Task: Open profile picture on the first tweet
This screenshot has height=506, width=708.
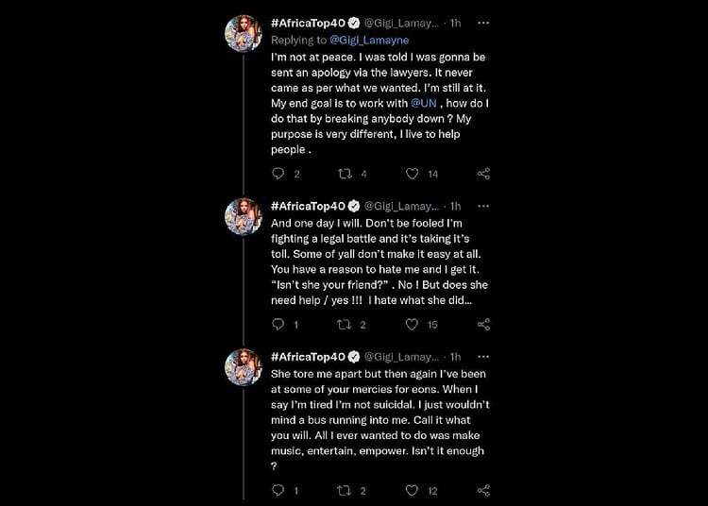Action: [244, 35]
